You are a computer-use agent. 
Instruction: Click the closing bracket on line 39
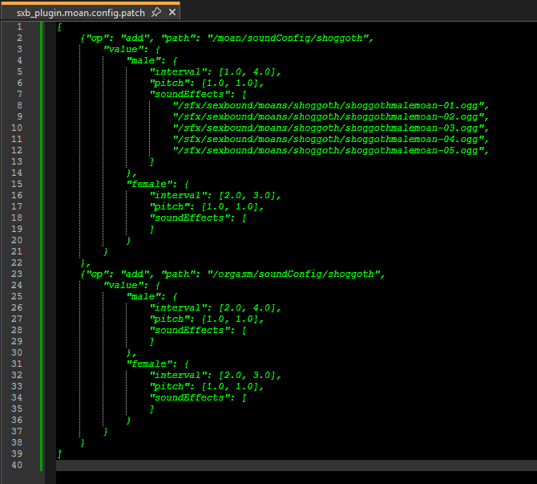click(59, 453)
